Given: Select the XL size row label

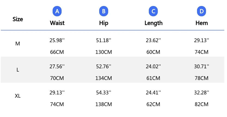Looking at the screenshot, I should point(18,96).
